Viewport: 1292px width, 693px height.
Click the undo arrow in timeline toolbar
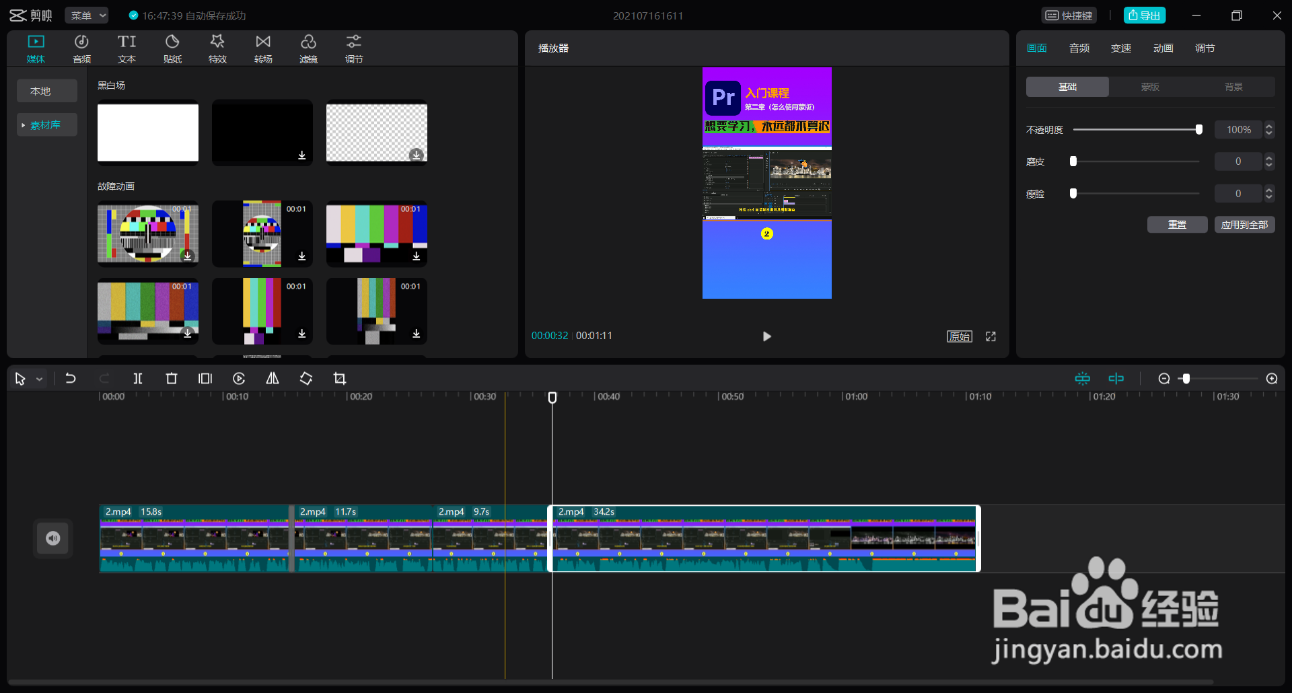[71, 379]
